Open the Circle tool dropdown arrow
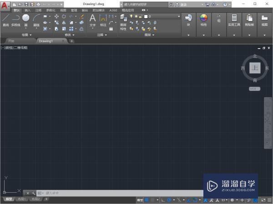Viewport: 273px width, 204px height. tap(26, 28)
